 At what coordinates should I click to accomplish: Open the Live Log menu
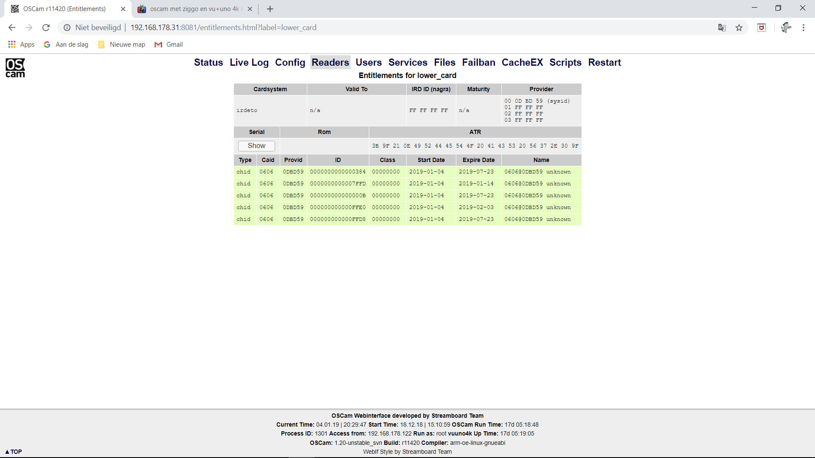click(249, 62)
